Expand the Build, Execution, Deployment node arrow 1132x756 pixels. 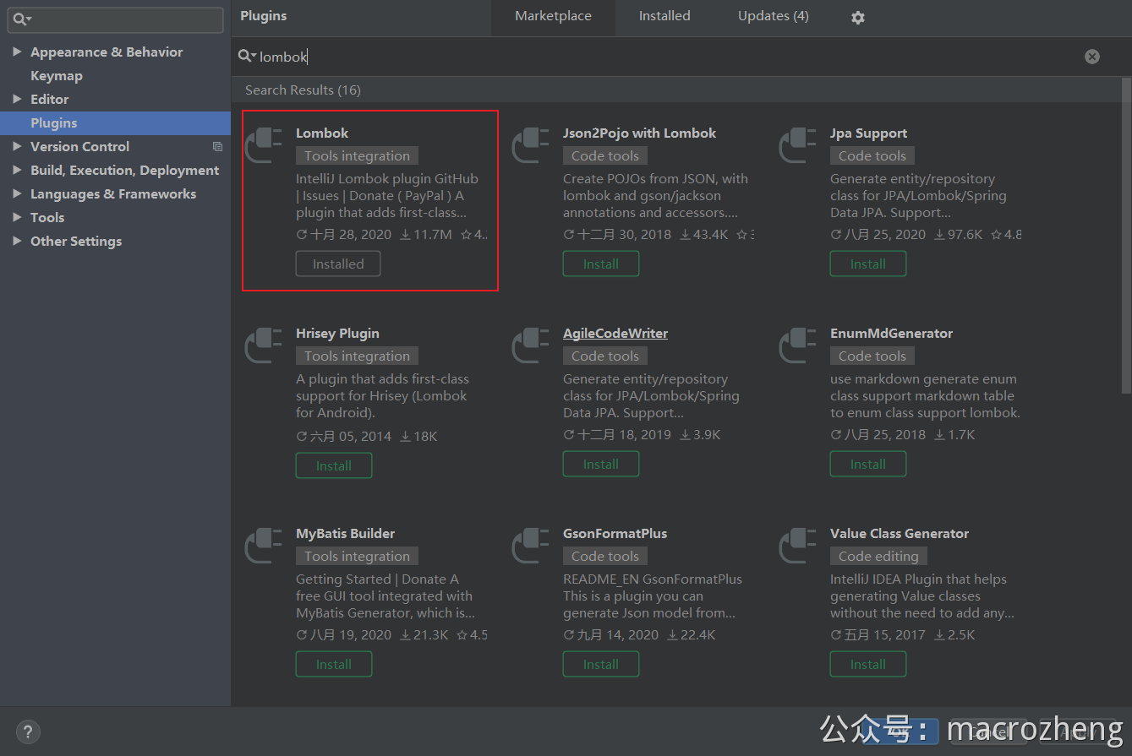coord(17,170)
